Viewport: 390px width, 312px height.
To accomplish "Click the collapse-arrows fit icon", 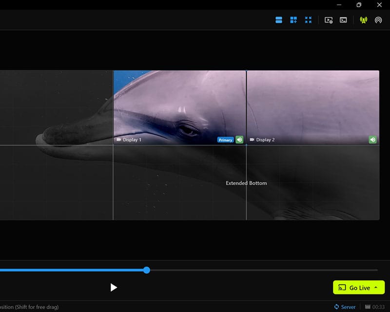I will pos(308,20).
